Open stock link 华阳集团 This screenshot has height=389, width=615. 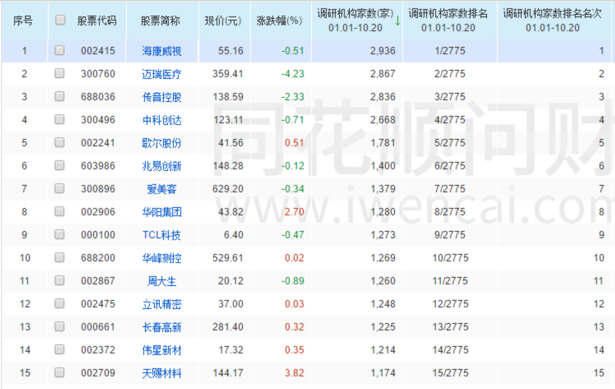coord(162,212)
